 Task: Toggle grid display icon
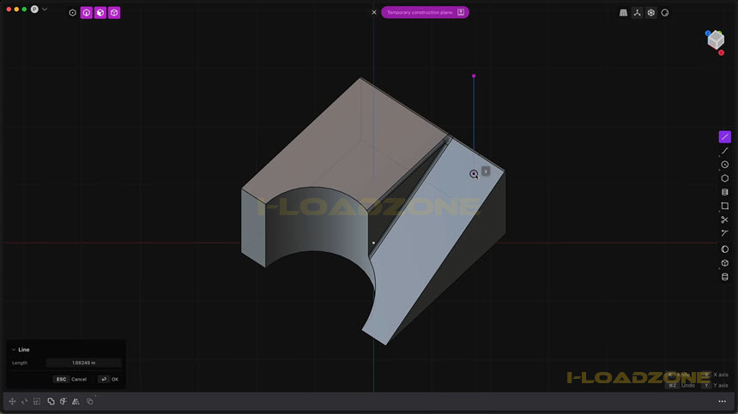(623, 13)
